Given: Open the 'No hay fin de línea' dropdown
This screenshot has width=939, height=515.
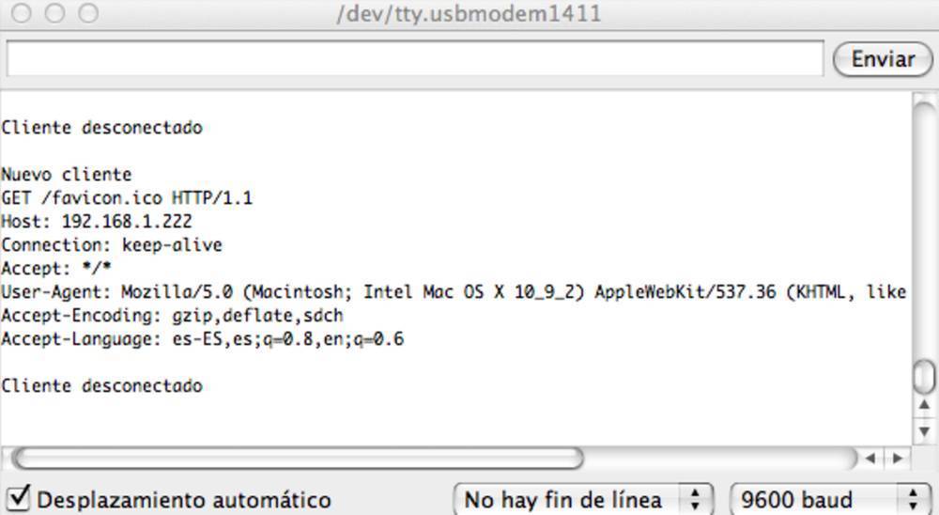Looking at the screenshot, I should click(582, 499).
